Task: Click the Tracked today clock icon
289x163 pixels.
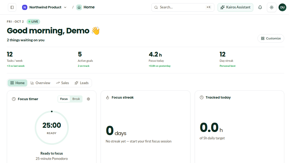Action: 202,98
